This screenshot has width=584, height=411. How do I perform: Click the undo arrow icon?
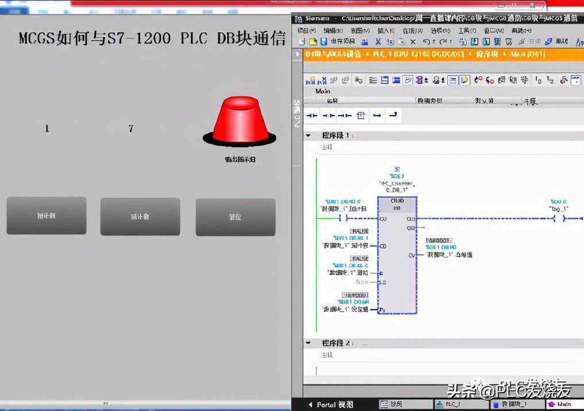(x=426, y=42)
